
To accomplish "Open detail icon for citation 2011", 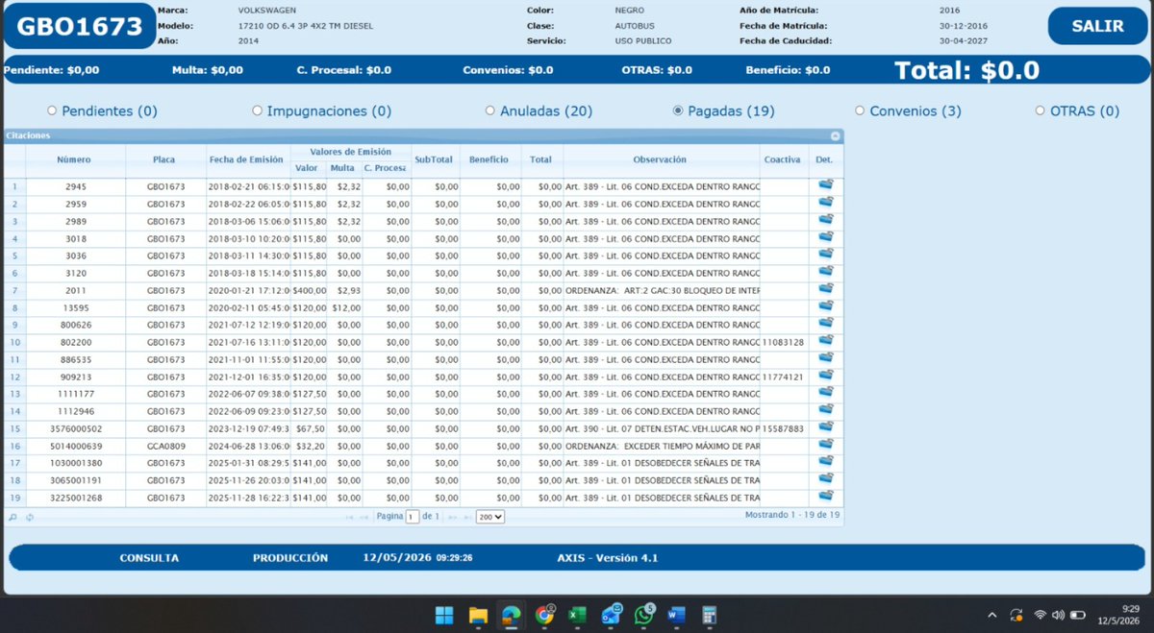I will click(825, 289).
